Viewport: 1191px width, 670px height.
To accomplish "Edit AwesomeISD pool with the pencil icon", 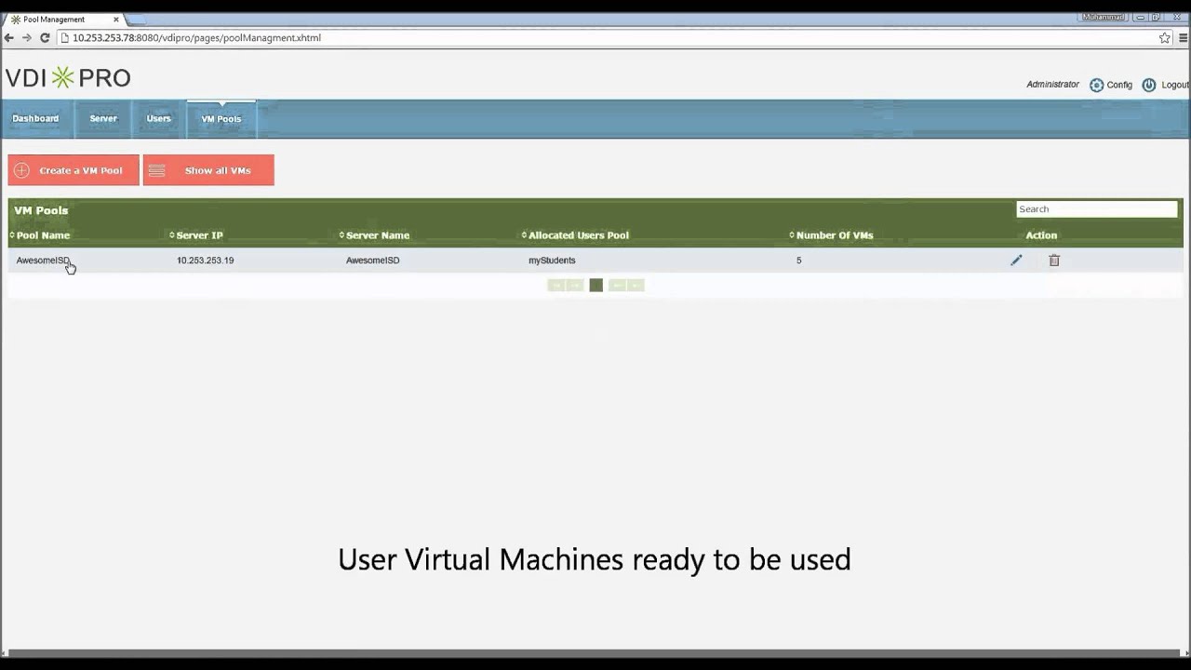I will click(1016, 261).
